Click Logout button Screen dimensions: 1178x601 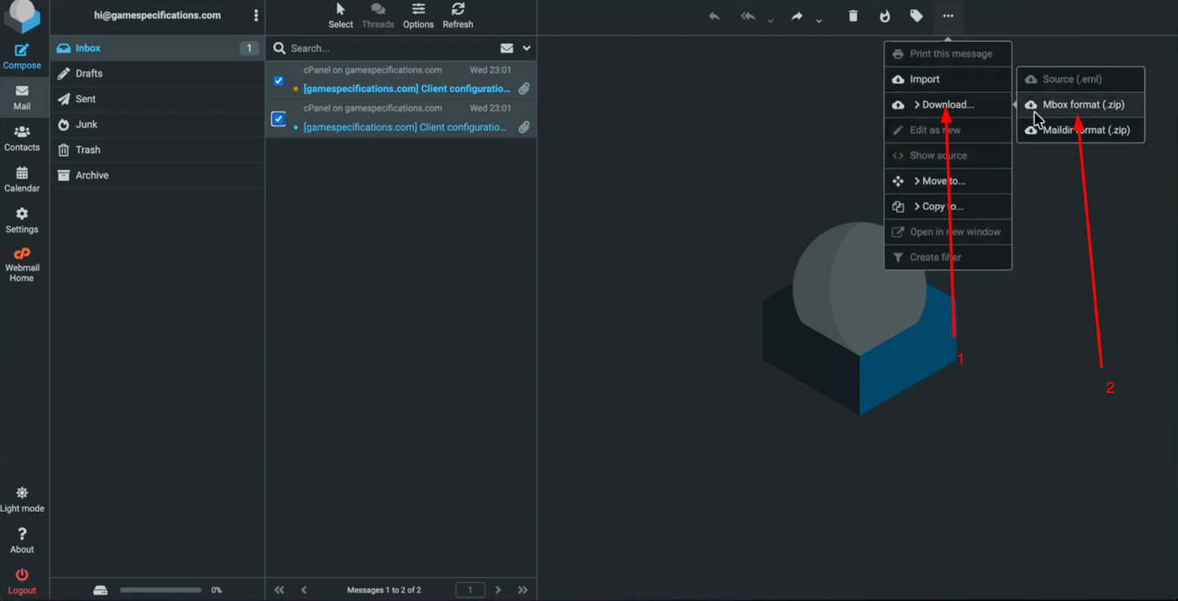pyautogui.click(x=22, y=581)
